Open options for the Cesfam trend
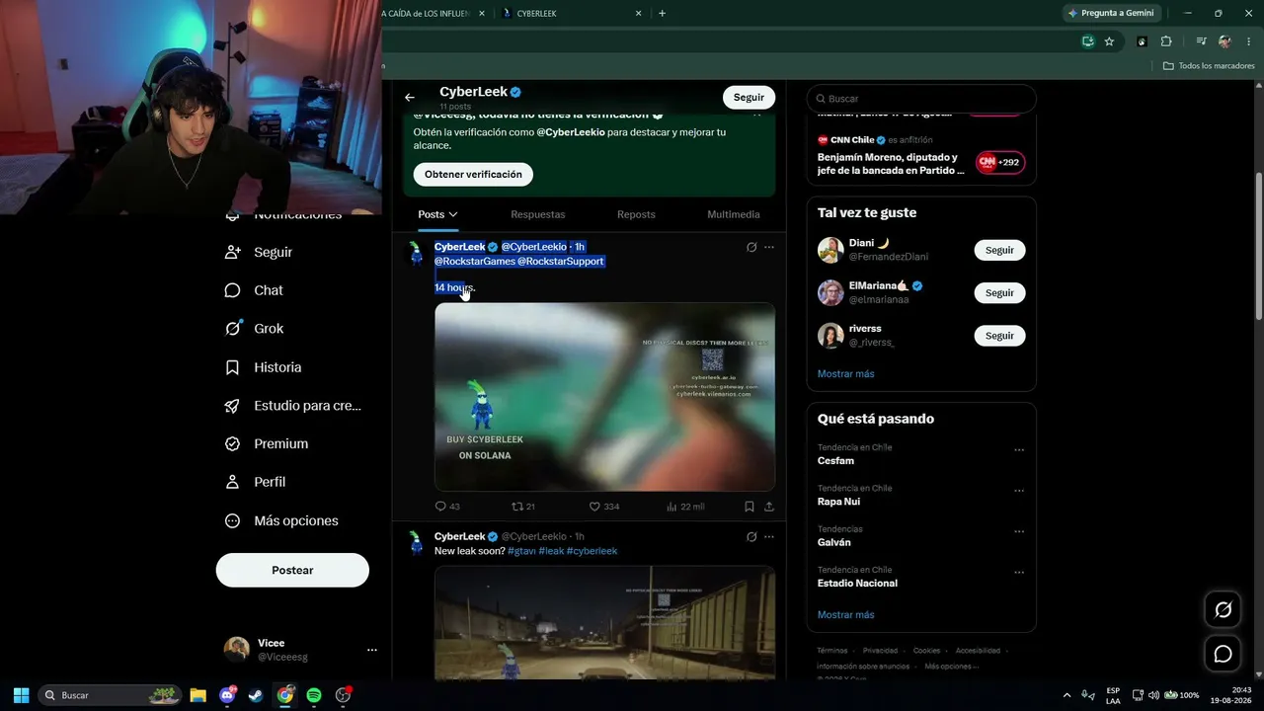The height and width of the screenshot is (711, 1264). pos(1019,450)
